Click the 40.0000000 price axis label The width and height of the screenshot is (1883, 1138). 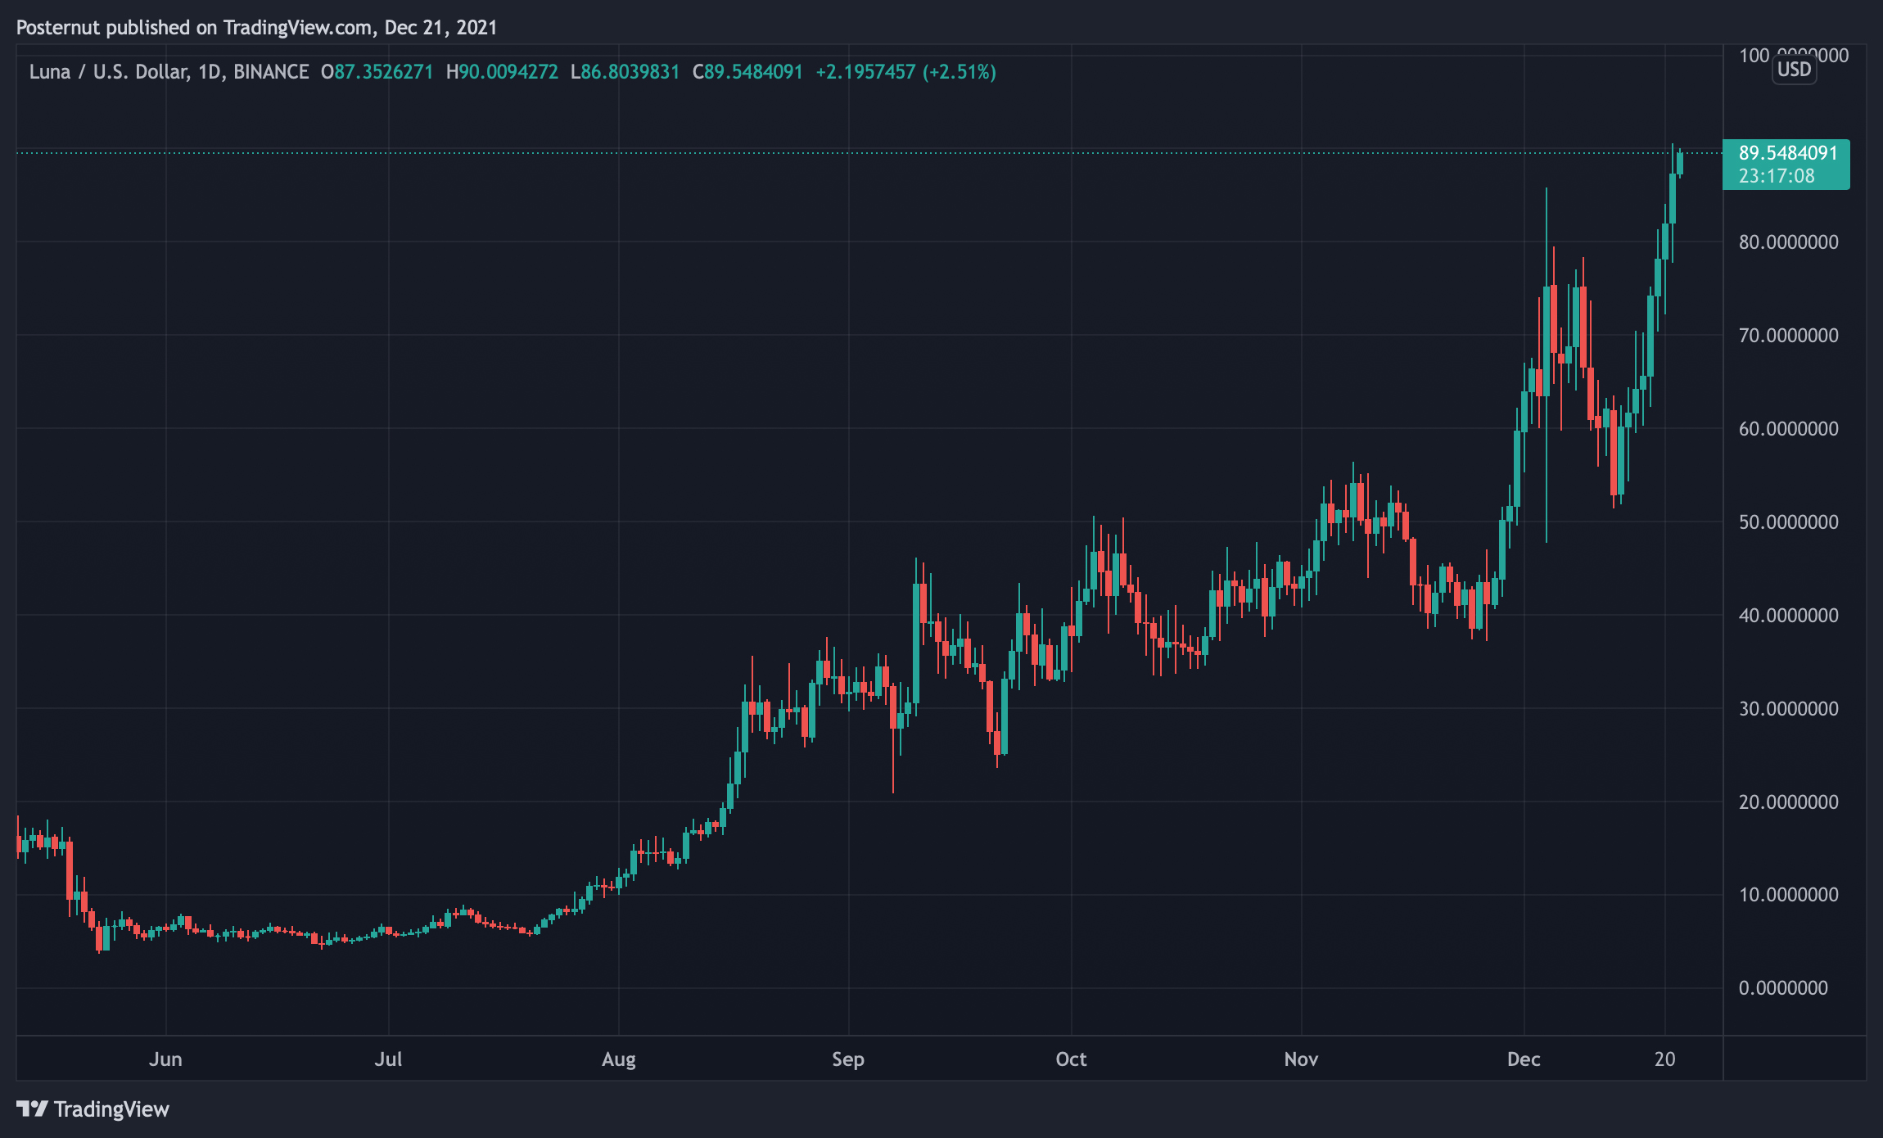[1788, 616]
